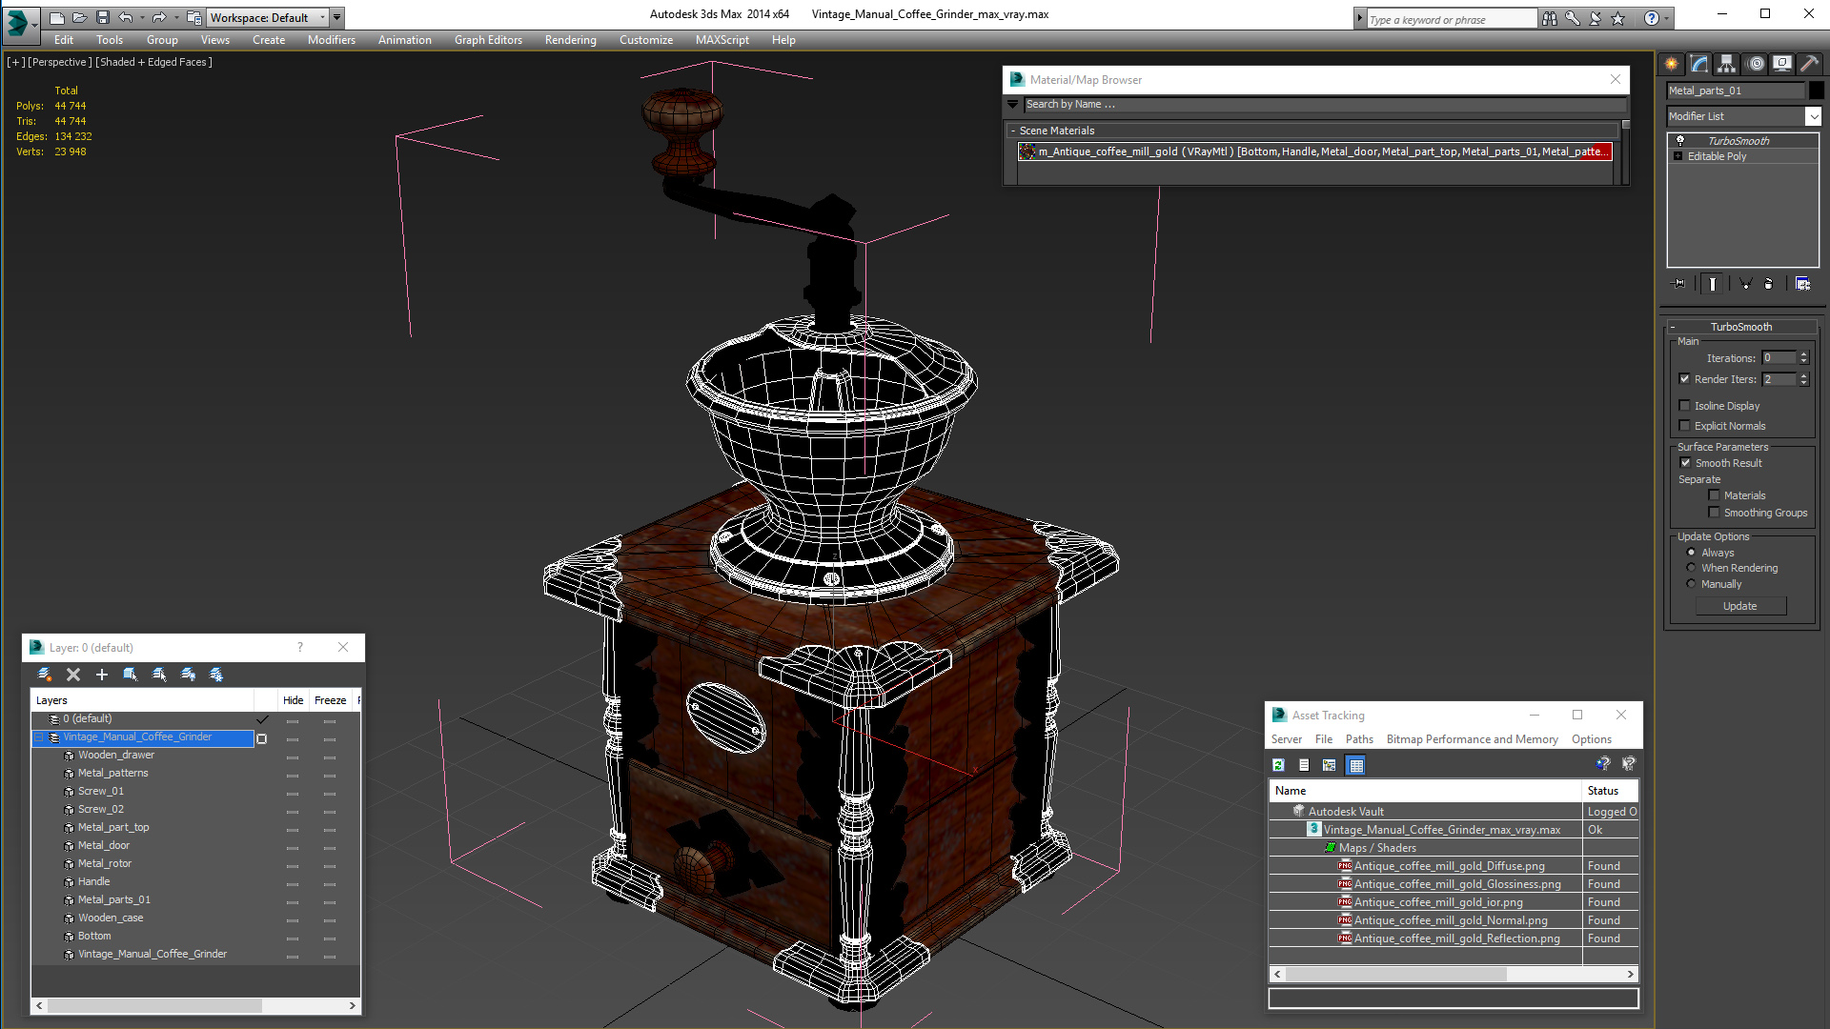Click the Update button in TurboSmooth
The height and width of the screenshot is (1029, 1830).
pos(1739,606)
